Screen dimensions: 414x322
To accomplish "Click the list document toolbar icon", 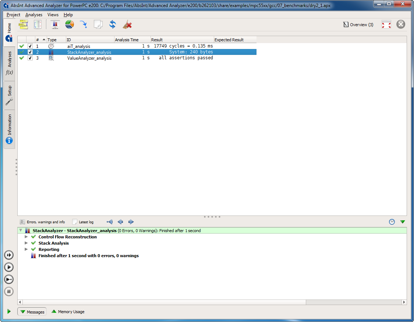I will 38,25.
